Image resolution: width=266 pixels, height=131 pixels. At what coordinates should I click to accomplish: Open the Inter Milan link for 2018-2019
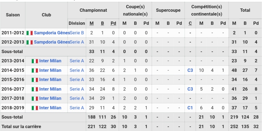(50, 108)
